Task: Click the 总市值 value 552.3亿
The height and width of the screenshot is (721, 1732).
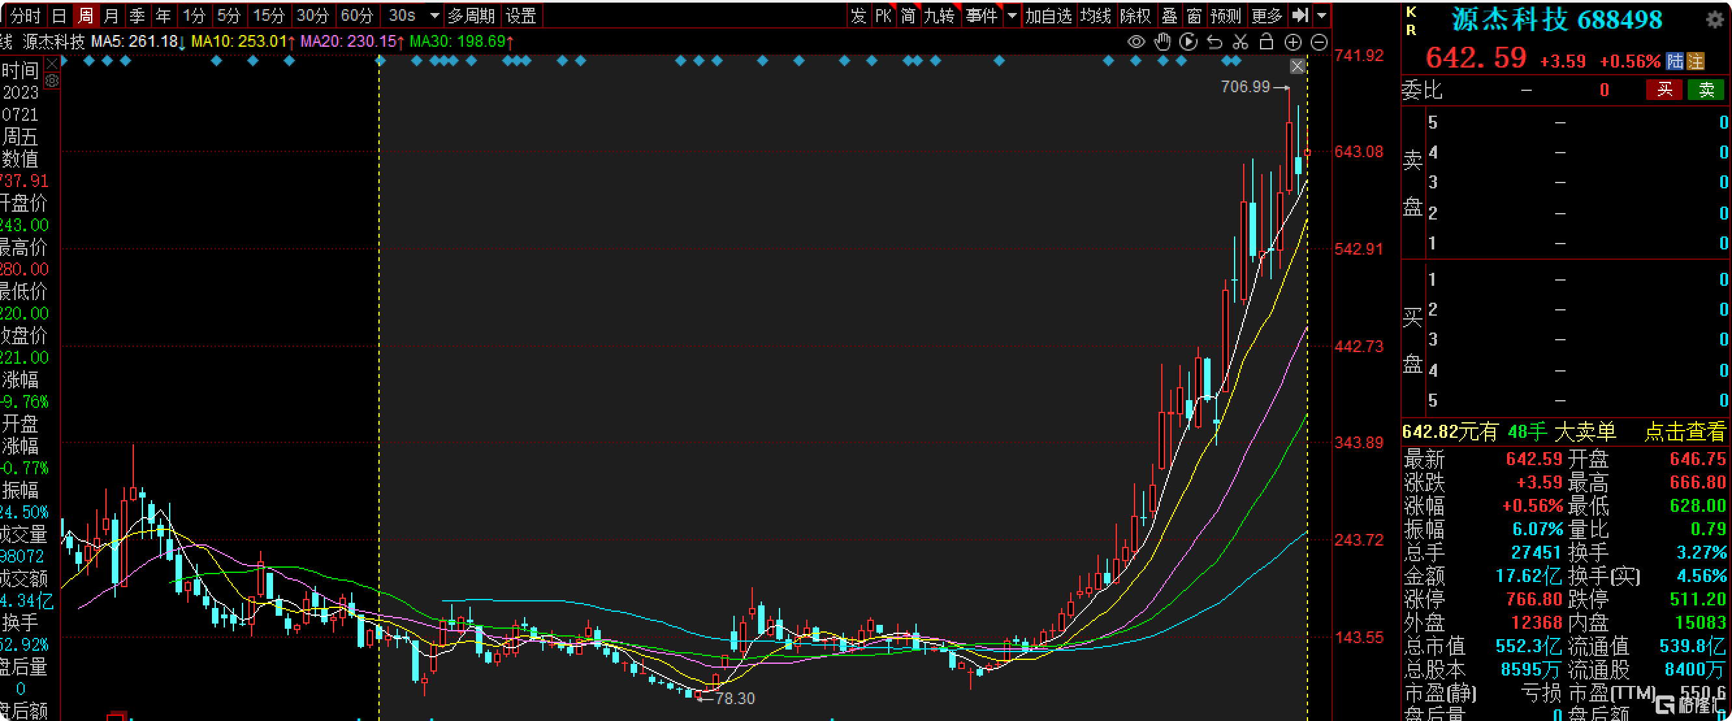Action: click(x=1529, y=646)
